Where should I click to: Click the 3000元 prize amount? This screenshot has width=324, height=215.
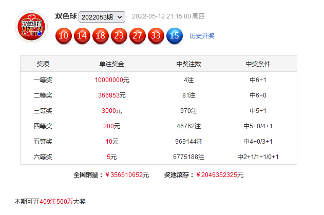[x=112, y=111]
